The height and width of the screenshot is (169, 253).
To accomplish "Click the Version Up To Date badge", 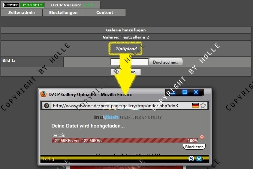I will (x=24, y=5).
